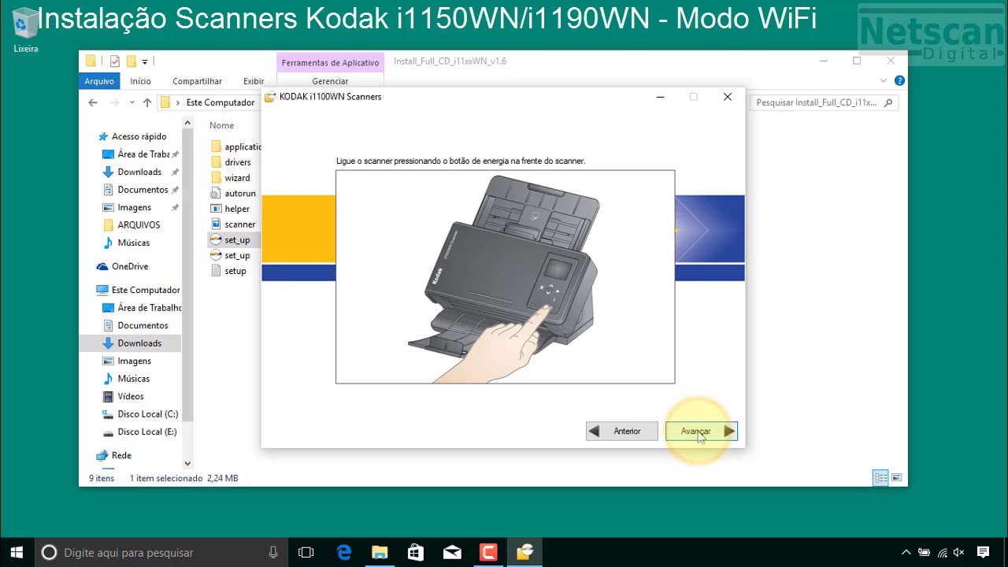This screenshot has height=567, width=1008.
Task: Switch to large icons view in status bar
Action: tap(896, 478)
